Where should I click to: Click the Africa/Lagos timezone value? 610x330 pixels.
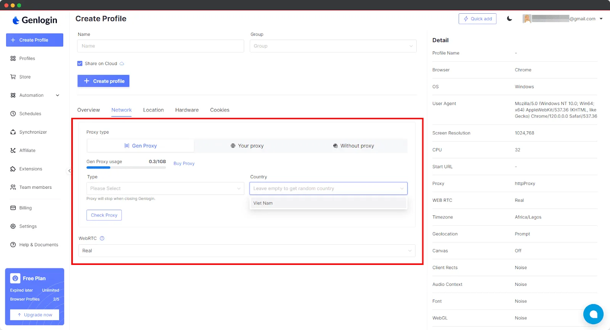coord(528,217)
